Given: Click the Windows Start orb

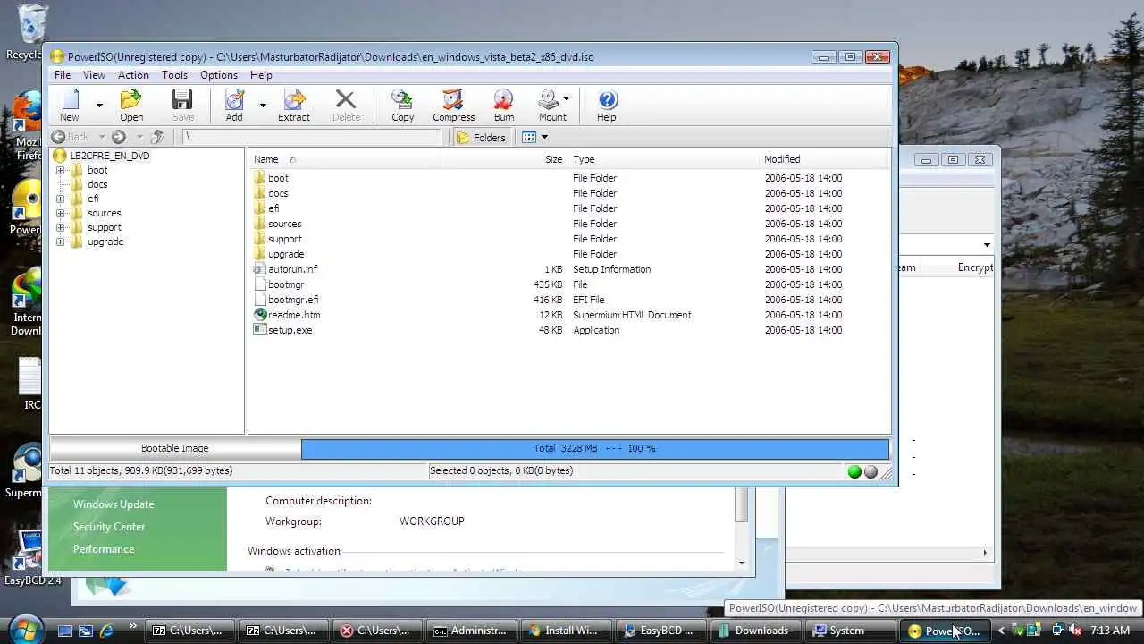Looking at the screenshot, I should point(25,629).
